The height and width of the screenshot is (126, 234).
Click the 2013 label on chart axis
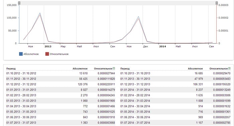48,47
